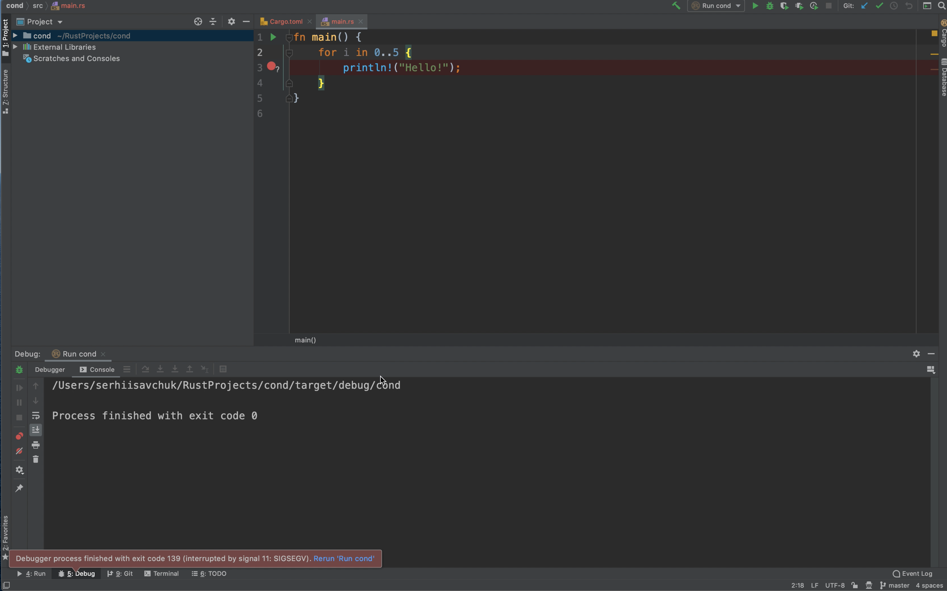Expand the cond project folder
The image size is (947, 591).
click(15, 36)
